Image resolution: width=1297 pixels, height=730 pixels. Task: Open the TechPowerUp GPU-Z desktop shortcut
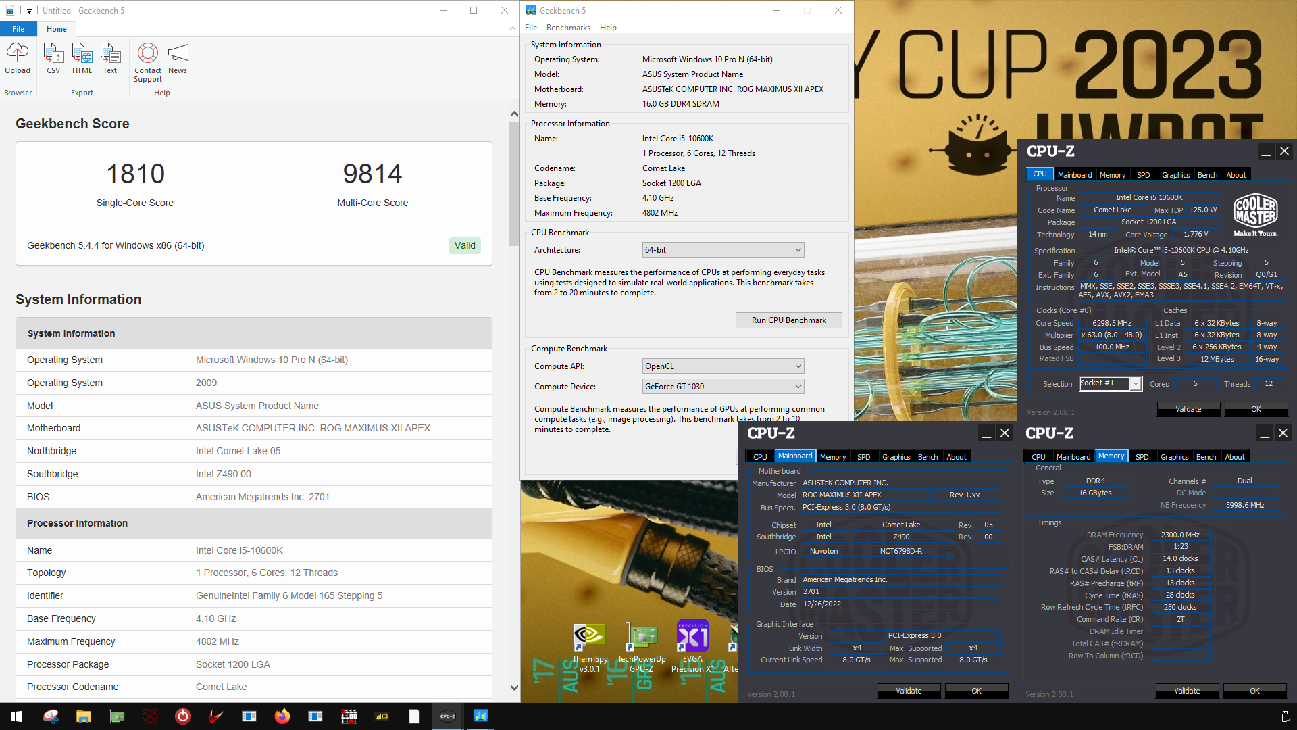(642, 648)
